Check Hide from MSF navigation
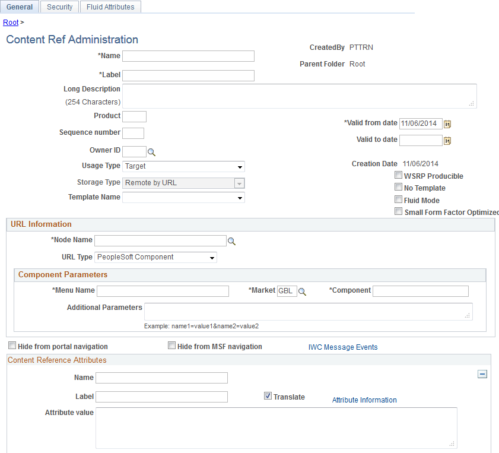The width and height of the screenshot is (499, 453). [171, 346]
